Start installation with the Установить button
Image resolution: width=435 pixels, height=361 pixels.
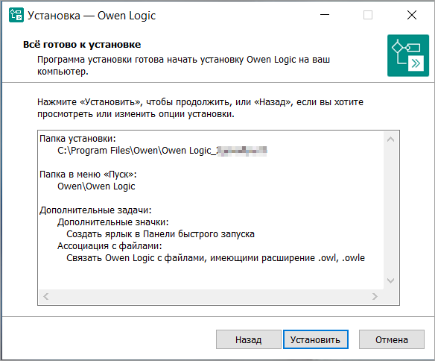(315, 339)
